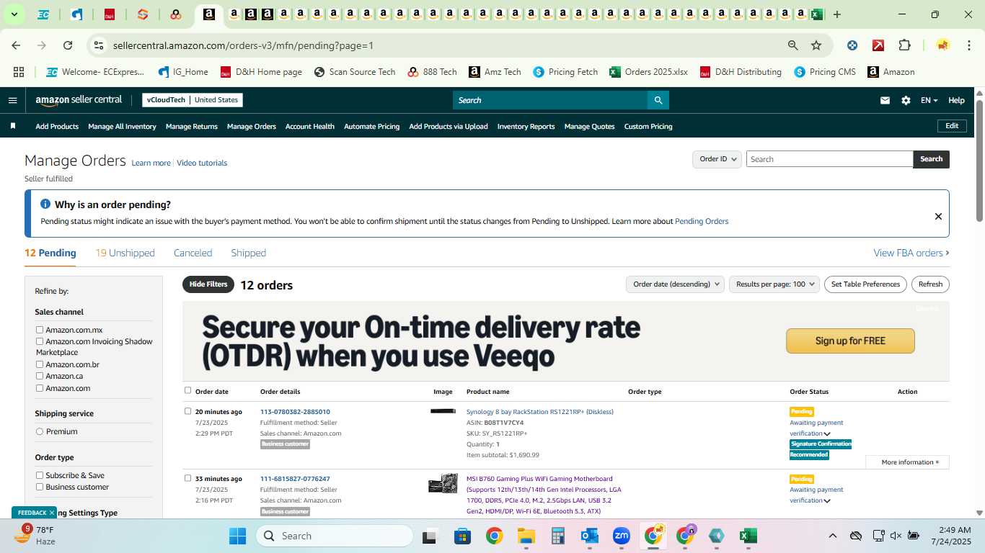Click the search magnifier button in Seller Central

point(658,100)
